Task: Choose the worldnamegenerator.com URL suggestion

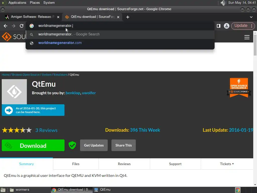Action: pyautogui.click(x=120, y=43)
